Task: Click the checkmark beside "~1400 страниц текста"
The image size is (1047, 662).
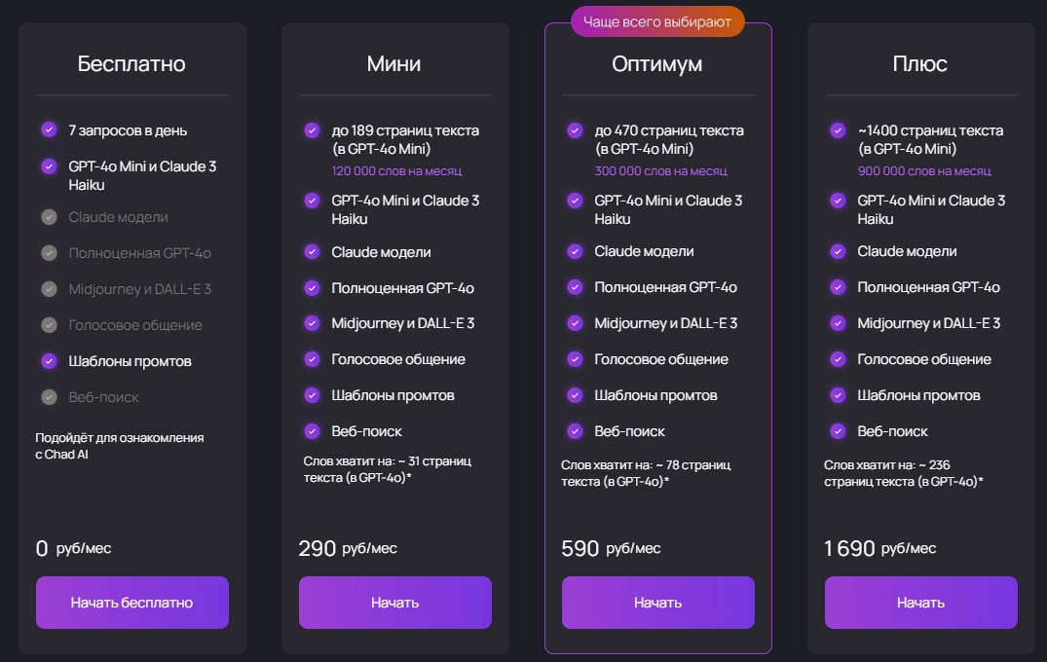Action: [838, 129]
